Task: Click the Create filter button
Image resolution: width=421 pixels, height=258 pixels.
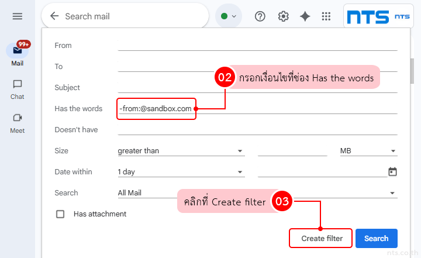Action: pos(321,238)
